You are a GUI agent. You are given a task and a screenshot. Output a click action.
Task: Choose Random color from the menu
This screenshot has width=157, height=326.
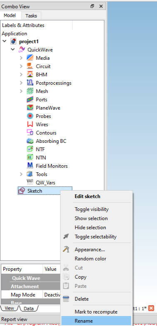click(x=90, y=259)
